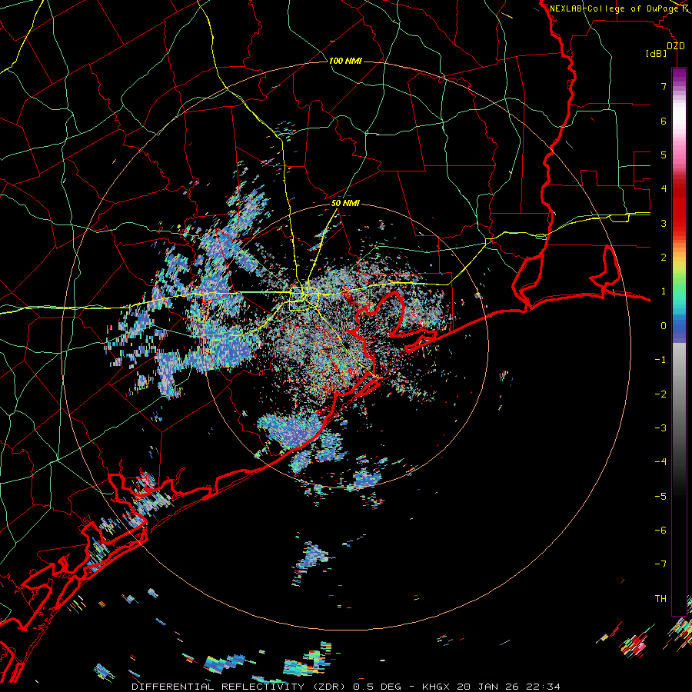Click the 6 dB value on the scale
The height and width of the screenshot is (692, 692).
pos(664,121)
